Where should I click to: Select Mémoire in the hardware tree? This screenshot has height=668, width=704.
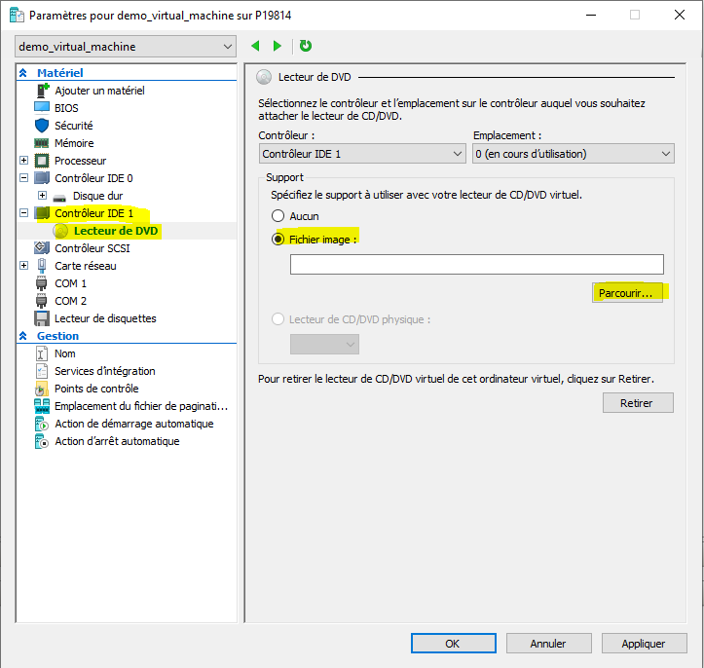pos(74,143)
